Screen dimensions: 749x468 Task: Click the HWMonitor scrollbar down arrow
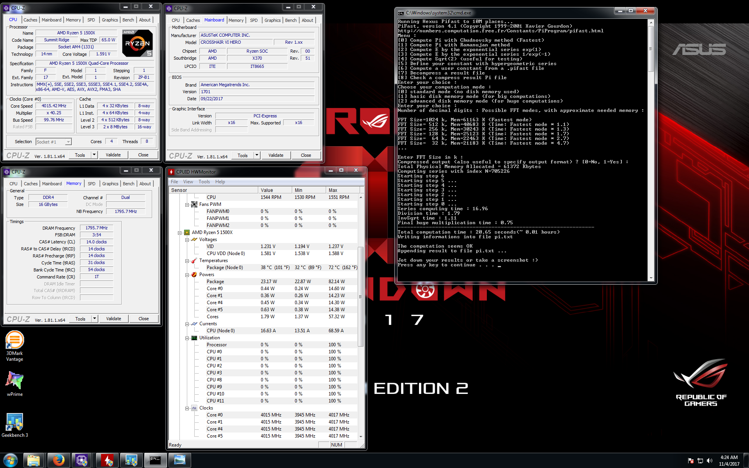coord(360,437)
